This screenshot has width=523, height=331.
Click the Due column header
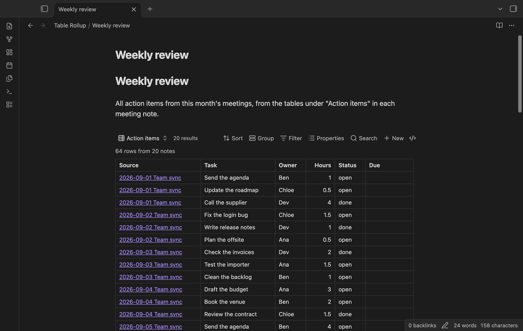click(x=389, y=165)
